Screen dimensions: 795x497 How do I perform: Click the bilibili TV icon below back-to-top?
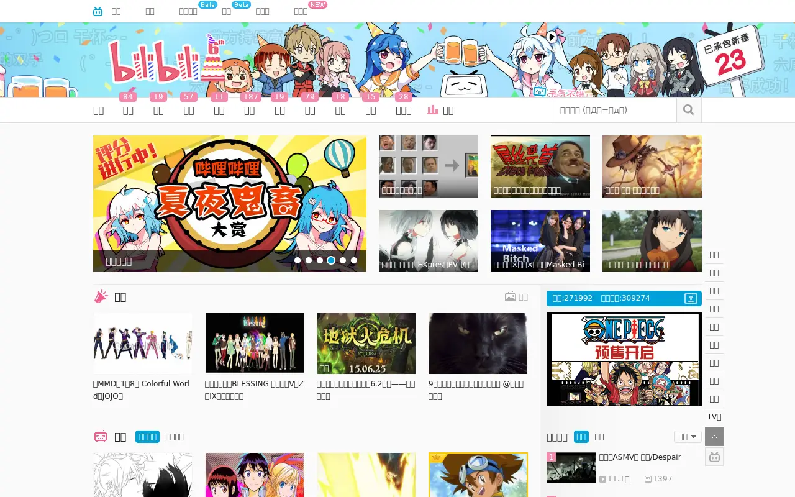[714, 457]
